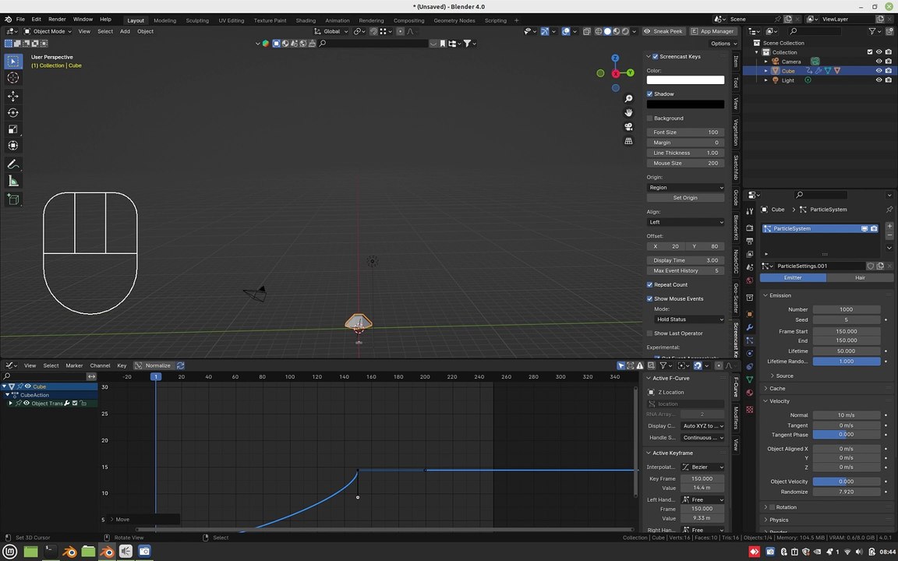Open the Interpolation Bezier dropdown
Viewport: 898px width, 561px height.
(x=702, y=467)
